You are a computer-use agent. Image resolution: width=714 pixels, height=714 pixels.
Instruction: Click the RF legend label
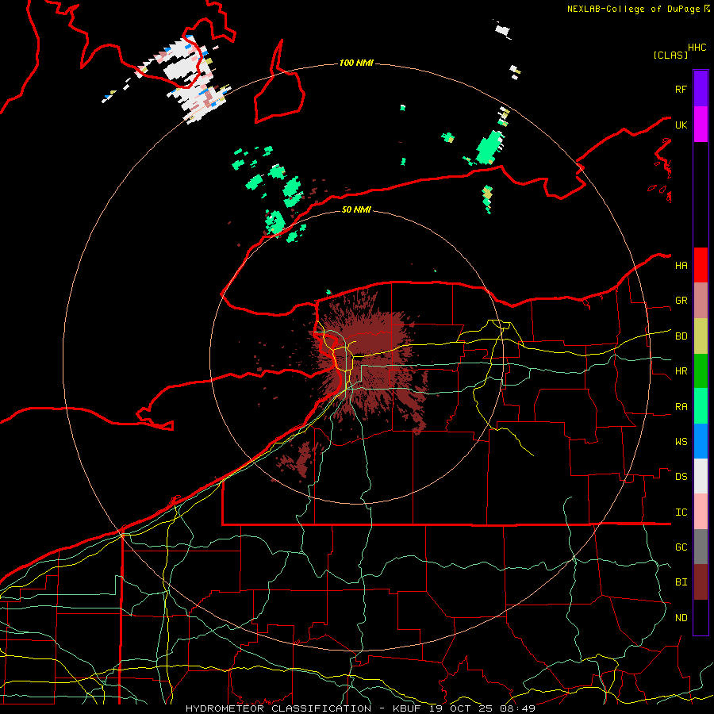click(681, 89)
